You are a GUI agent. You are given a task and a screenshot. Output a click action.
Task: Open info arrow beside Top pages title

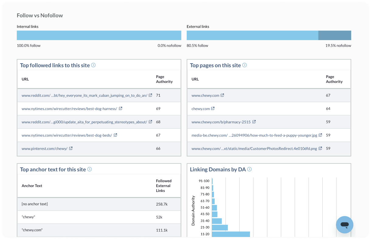[244, 65]
